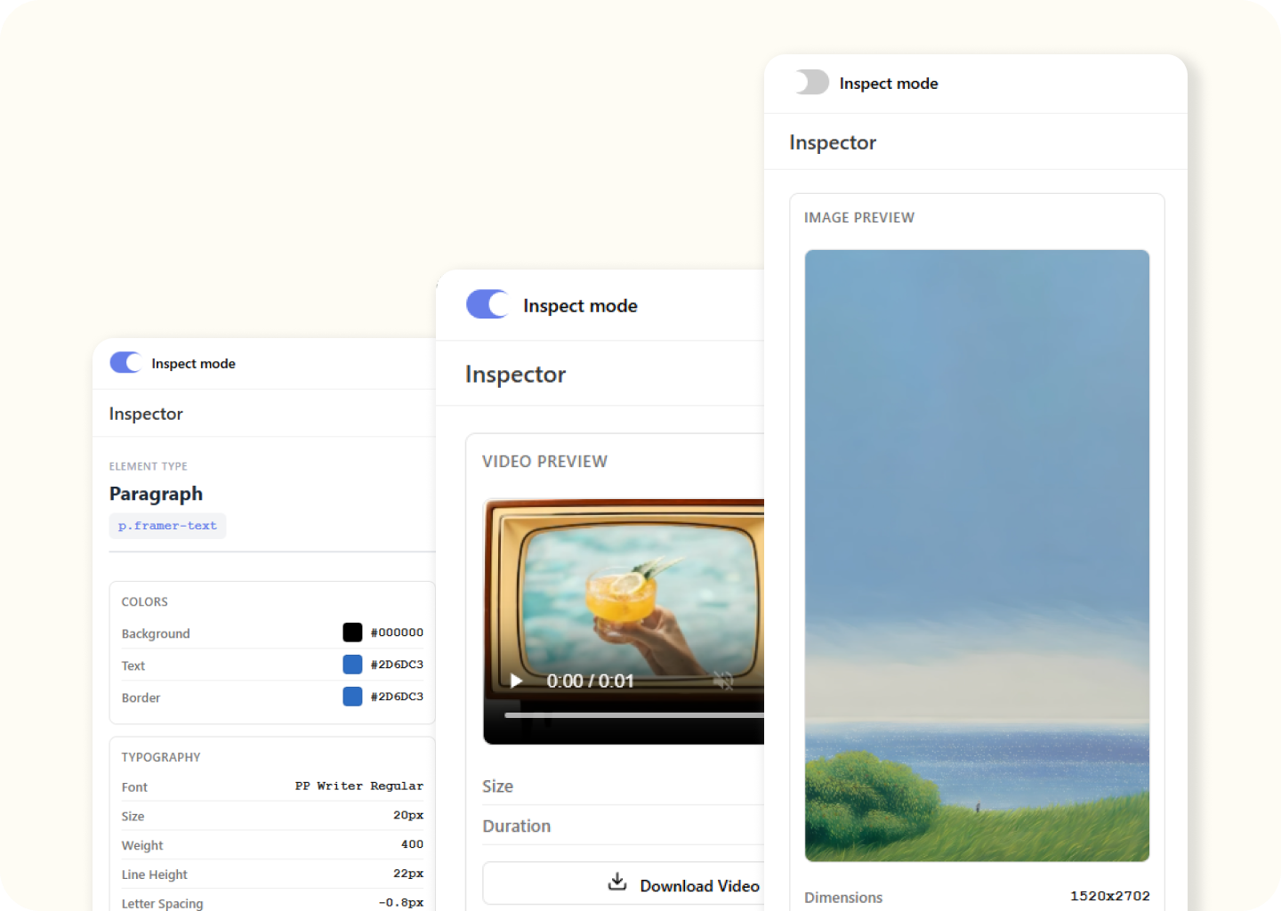
Task: Play the video in the video preview
Action: click(x=516, y=681)
